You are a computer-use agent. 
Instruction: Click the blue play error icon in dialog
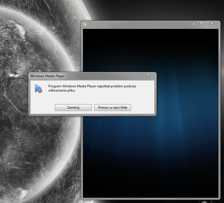tap(39, 88)
